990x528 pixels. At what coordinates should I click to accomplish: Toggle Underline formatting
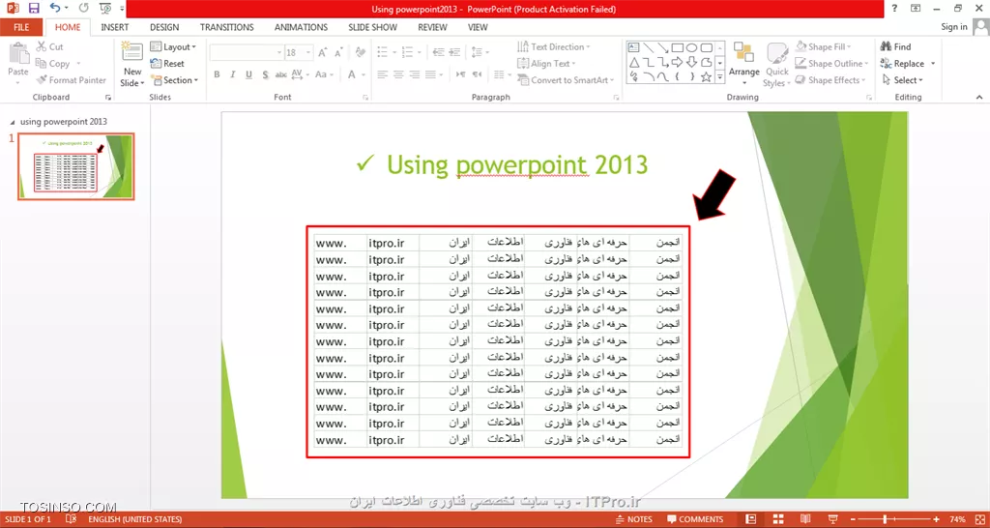click(248, 74)
